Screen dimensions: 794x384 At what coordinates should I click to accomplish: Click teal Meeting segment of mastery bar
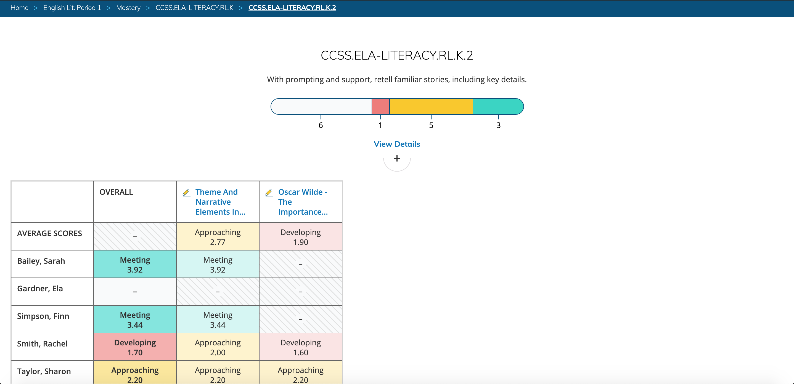point(497,106)
